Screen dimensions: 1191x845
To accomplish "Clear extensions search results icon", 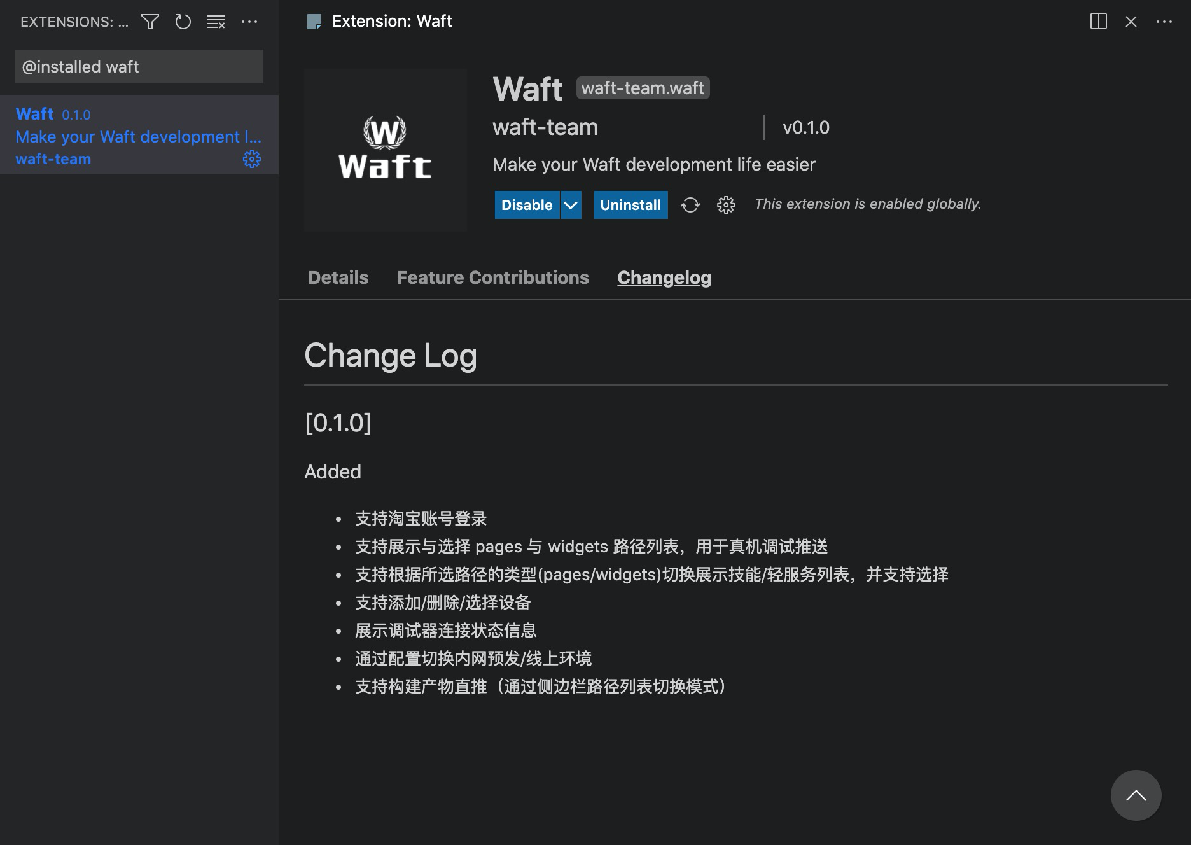I will 216,22.
